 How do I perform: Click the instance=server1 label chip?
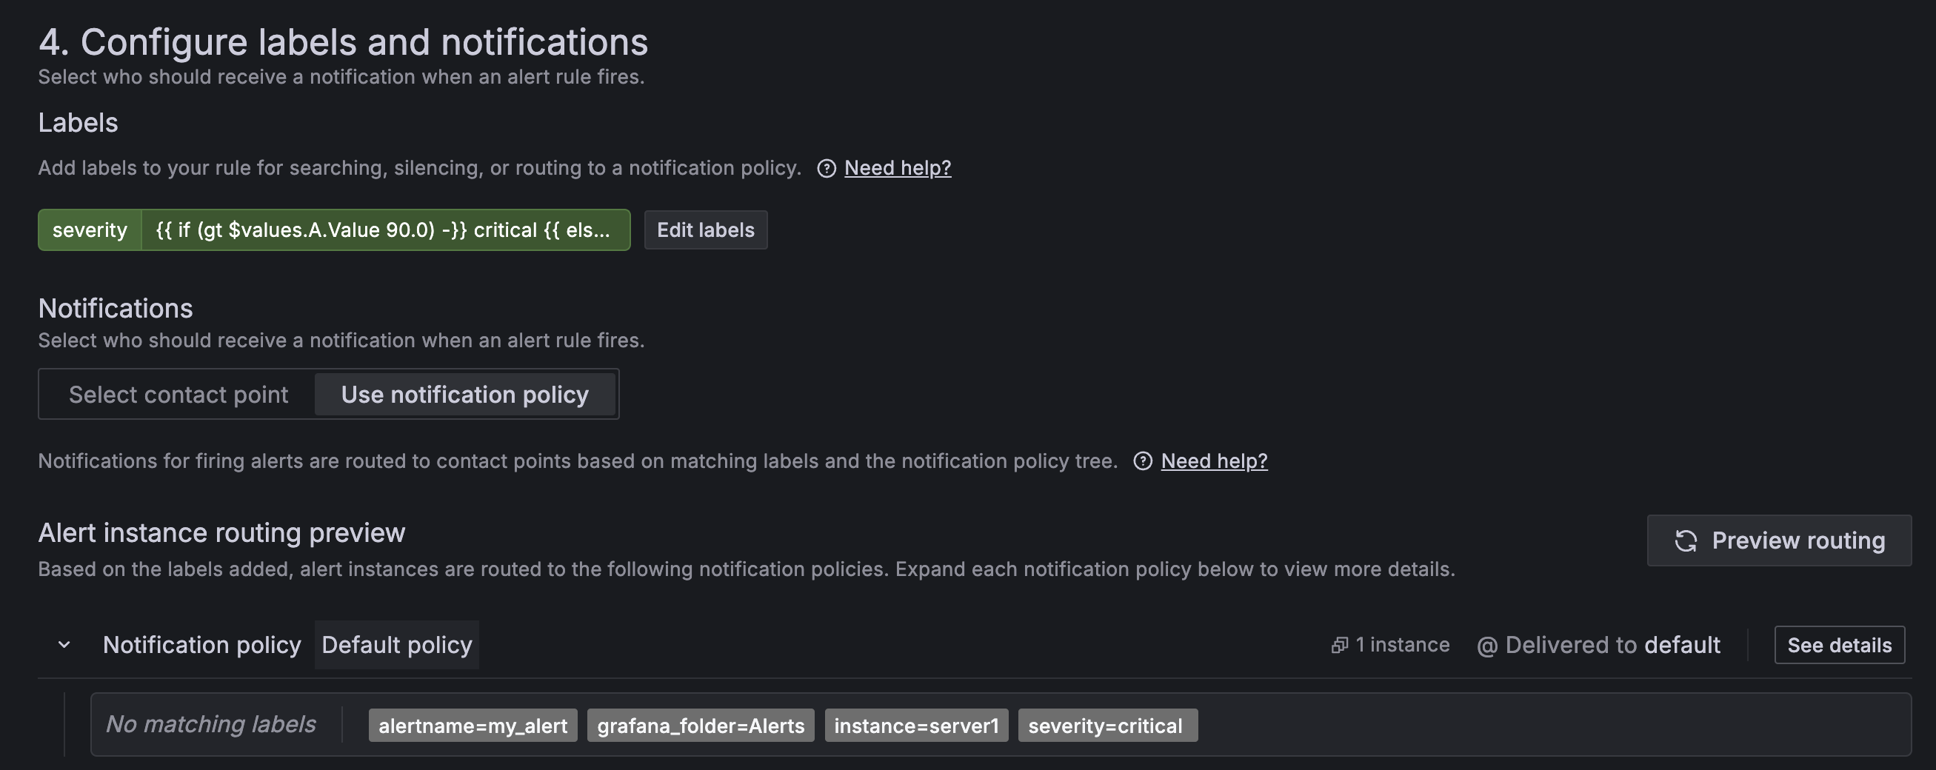pyautogui.click(x=916, y=726)
